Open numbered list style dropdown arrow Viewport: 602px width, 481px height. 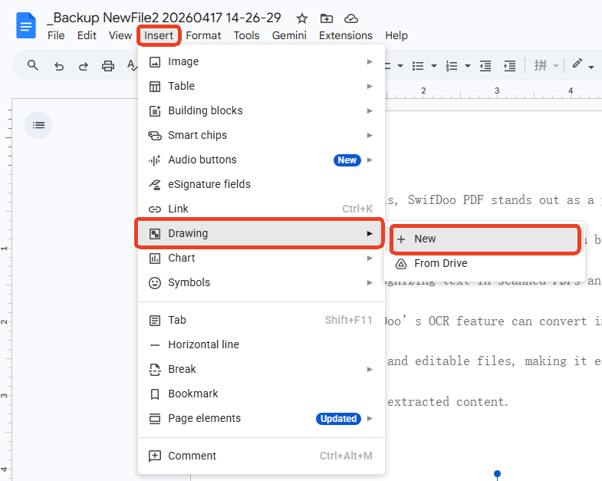tap(468, 66)
